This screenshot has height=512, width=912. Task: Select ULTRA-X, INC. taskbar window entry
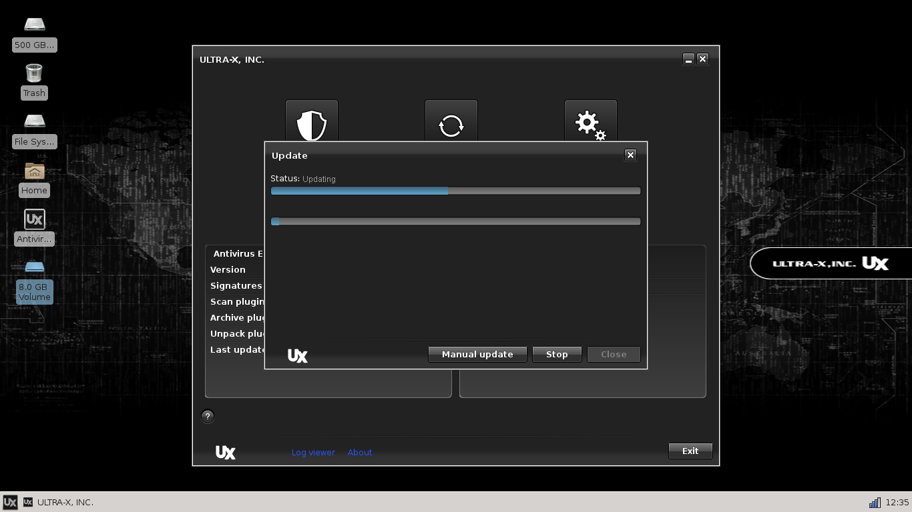pyautogui.click(x=59, y=502)
